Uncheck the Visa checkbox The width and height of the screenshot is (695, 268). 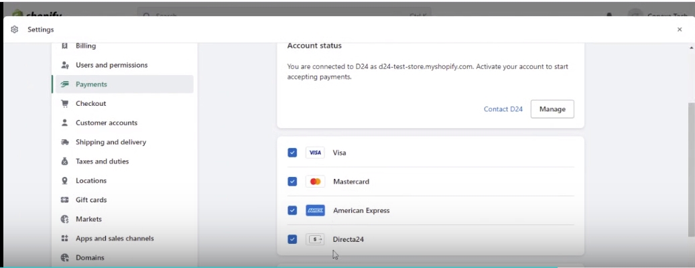pos(292,153)
